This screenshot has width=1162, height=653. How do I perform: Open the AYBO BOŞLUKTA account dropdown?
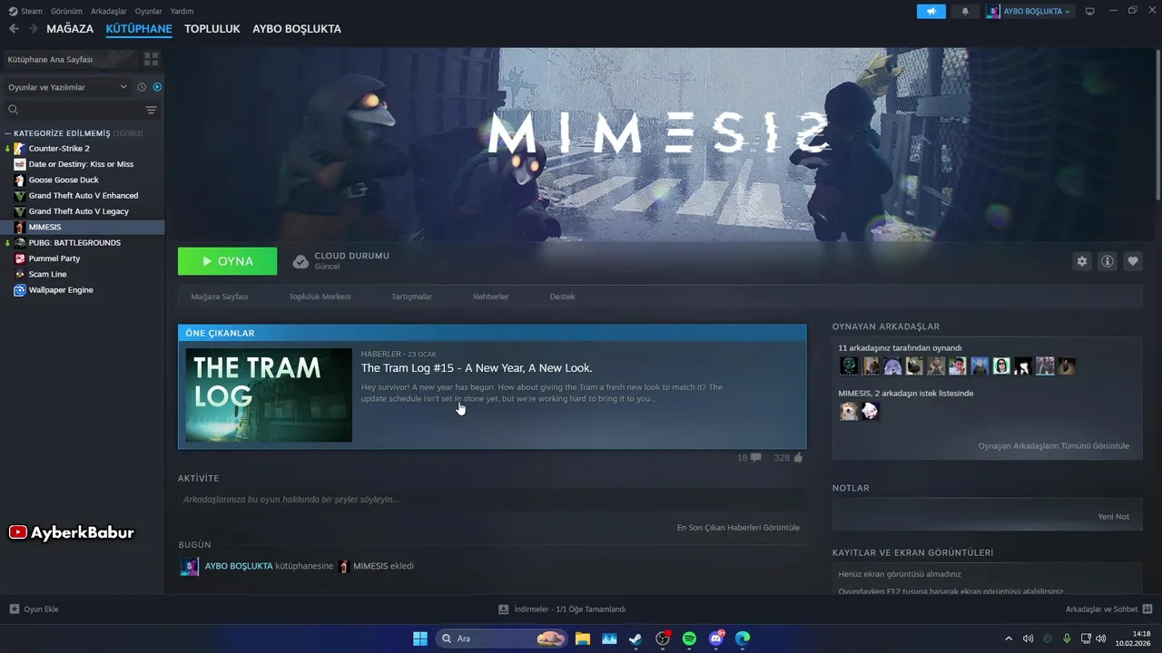pos(1029,11)
